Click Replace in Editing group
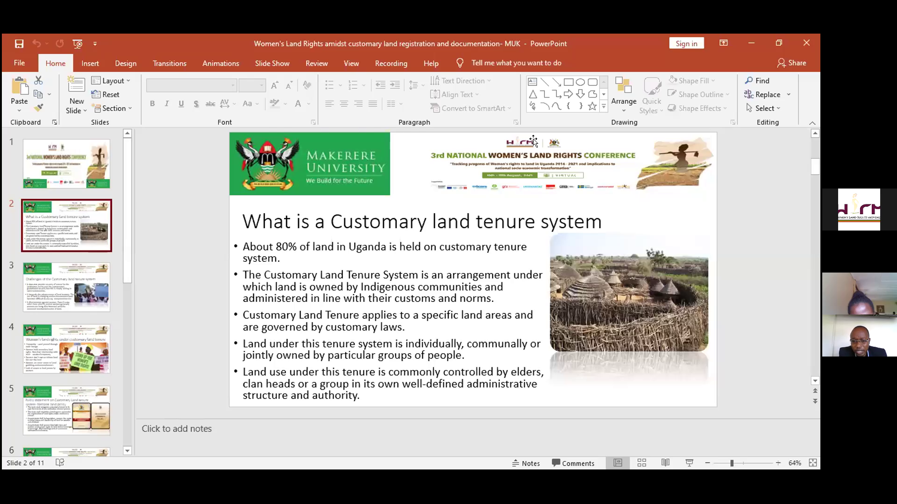The width and height of the screenshot is (897, 504). [762, 94]
